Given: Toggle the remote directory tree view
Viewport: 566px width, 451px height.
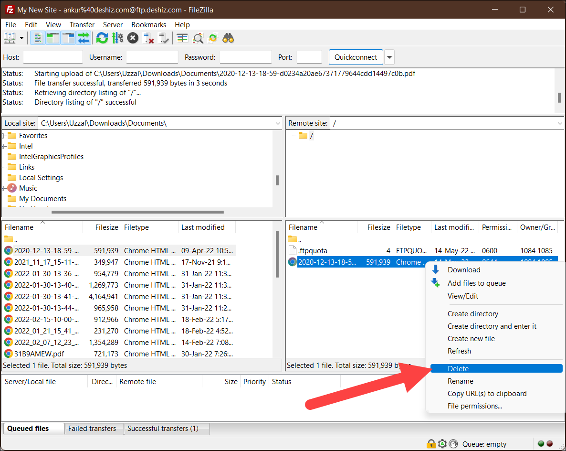Looking at the screenshot, I should click(x=68, y=38).
